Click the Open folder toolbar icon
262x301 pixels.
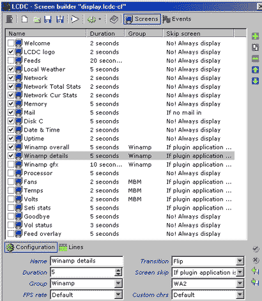tap(37, 20)
